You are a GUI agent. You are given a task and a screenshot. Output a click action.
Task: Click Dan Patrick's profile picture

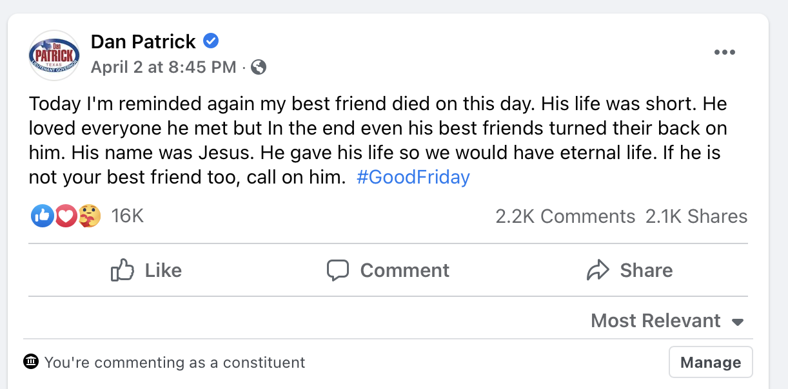(x=54, y=55)
